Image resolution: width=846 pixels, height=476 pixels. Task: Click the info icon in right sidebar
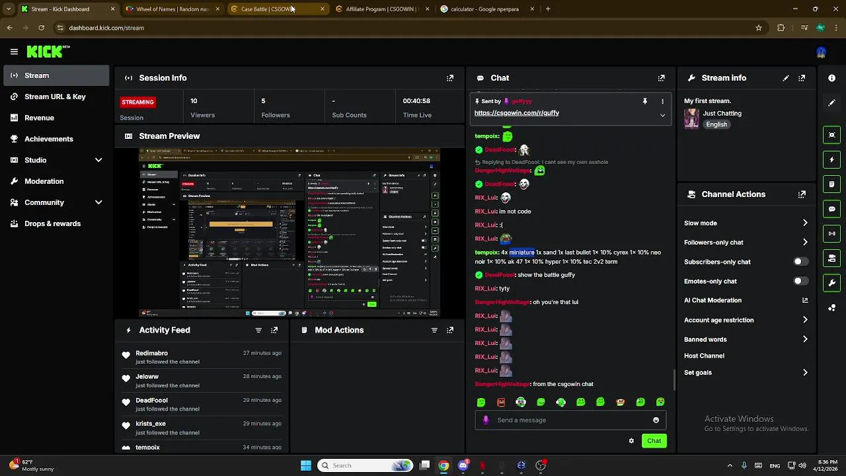click(831, 78)
